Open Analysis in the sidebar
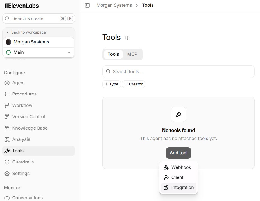Image resolution: width=260 pixels, height=201 pixels. (x=39, y=140)
